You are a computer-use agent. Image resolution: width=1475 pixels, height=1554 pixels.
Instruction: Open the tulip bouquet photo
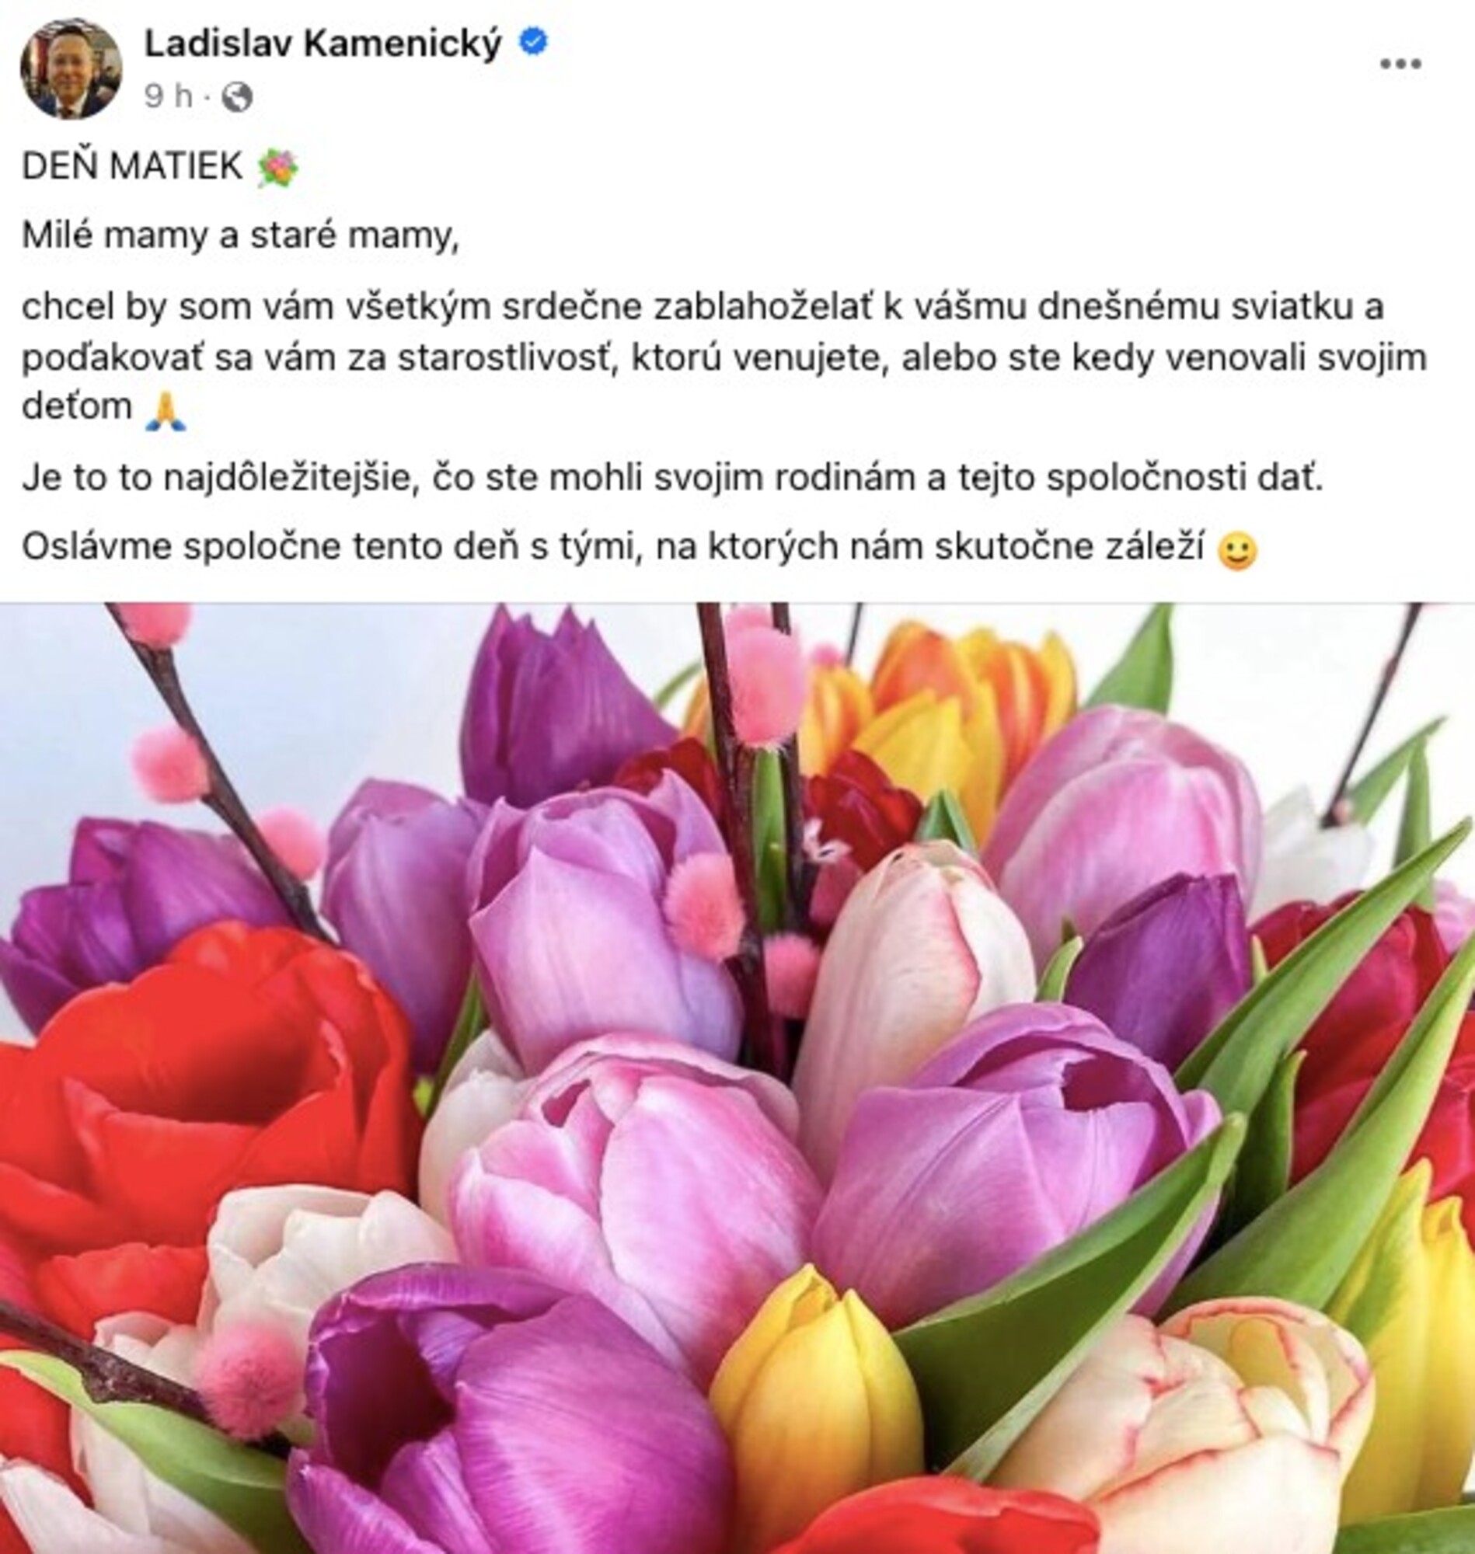click(737, 1078)
